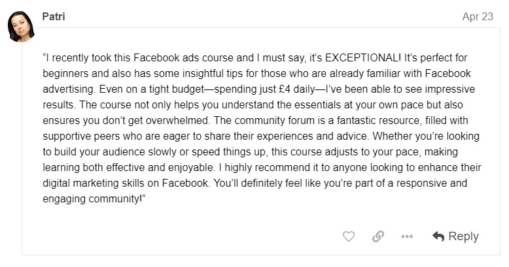Open Patri's profile avatar picture
This screenshot has width=509, height=267.
pyautogui.click(x=20, y=27)
